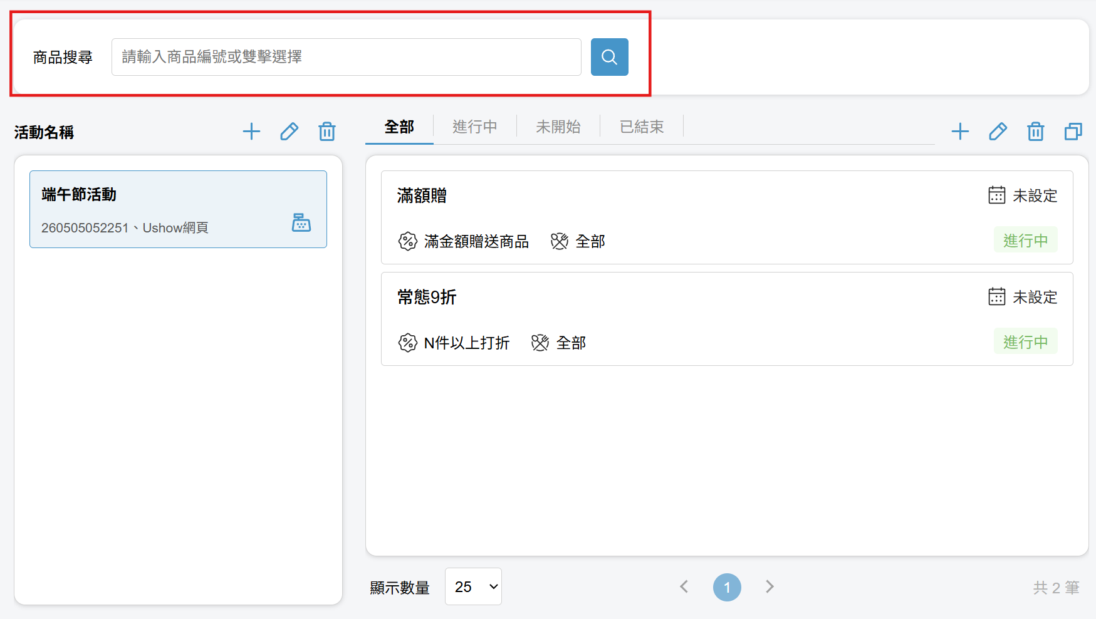Click the discount badge icon next to N件以上打折
Screen dimensions: 1096x619
pos(407,343)
